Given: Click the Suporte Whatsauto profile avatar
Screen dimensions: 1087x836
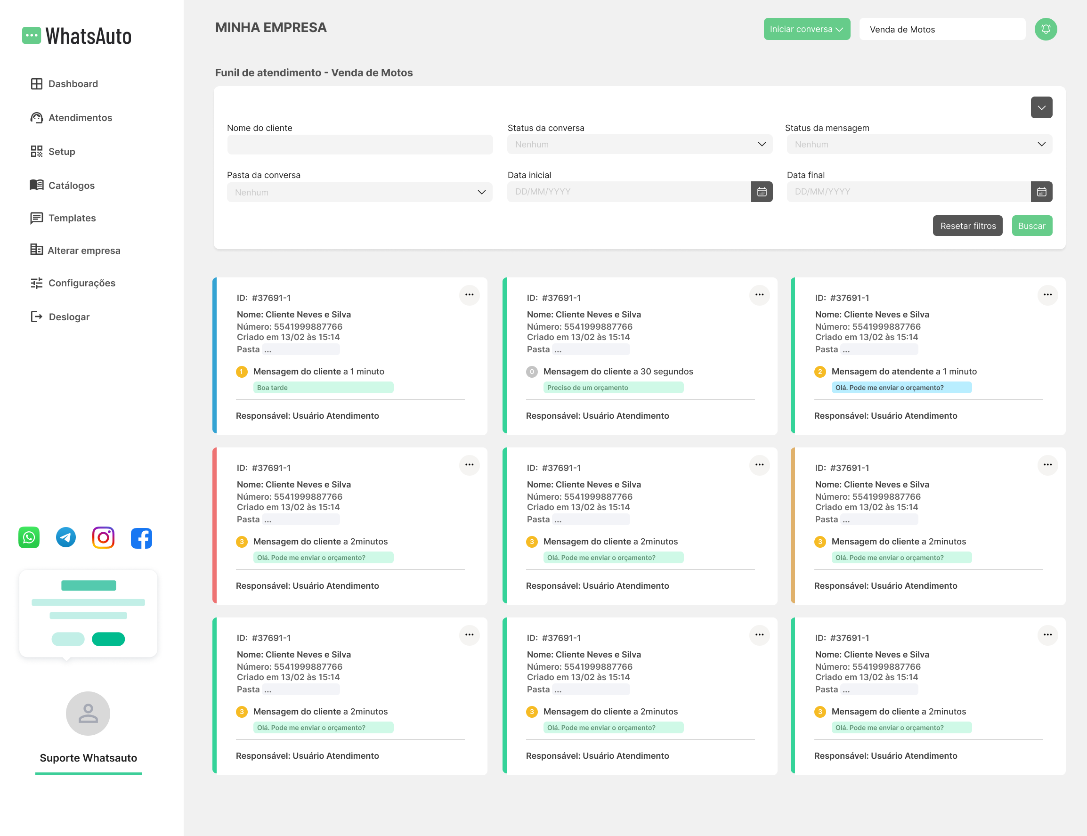Looking at the screenshot, I should (x=88, y=713).
